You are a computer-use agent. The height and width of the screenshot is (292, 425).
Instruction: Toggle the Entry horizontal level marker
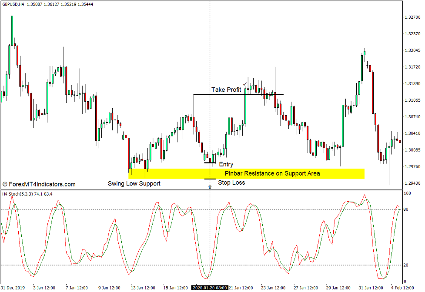click(x=209, y=163)
